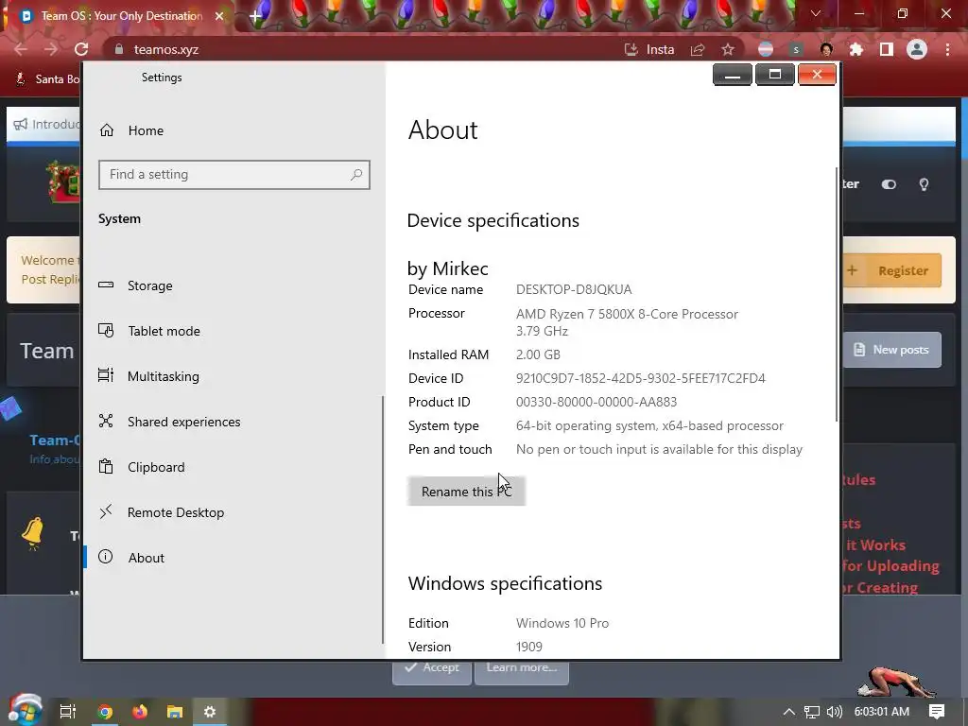Viewport: 968px width, 726px height.
Task: Open Chrome three-dot menu
Action: [x=947, y=49]
